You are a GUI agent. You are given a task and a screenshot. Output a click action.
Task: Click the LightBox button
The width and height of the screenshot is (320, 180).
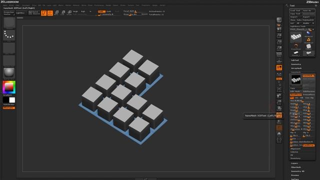point(21,13)
